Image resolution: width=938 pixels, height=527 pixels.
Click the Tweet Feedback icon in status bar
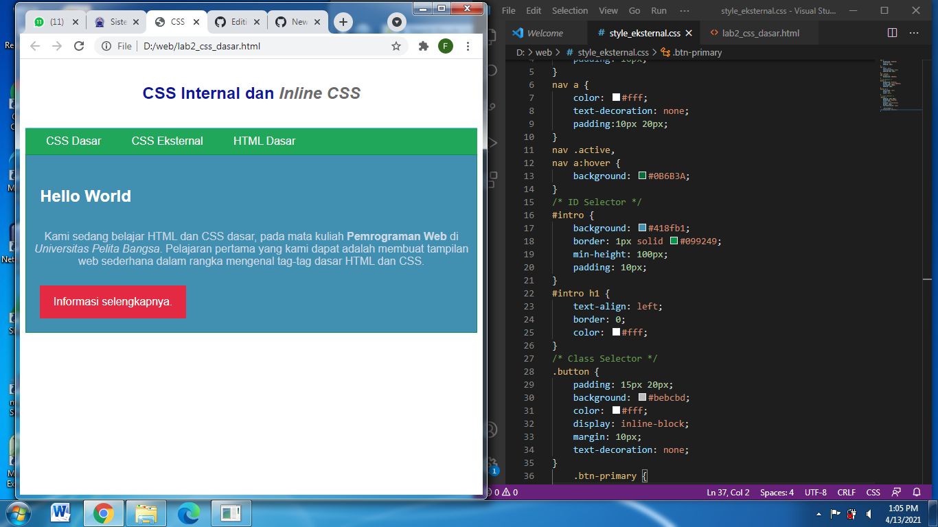(x=896, y=492)
